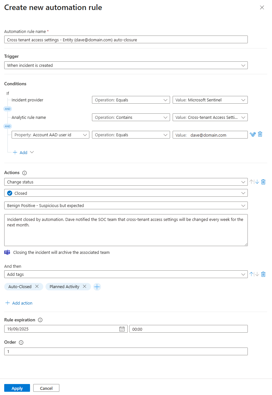Move Add tags action up
Screen dimensions: 272x395
click(x=252, y=274)
